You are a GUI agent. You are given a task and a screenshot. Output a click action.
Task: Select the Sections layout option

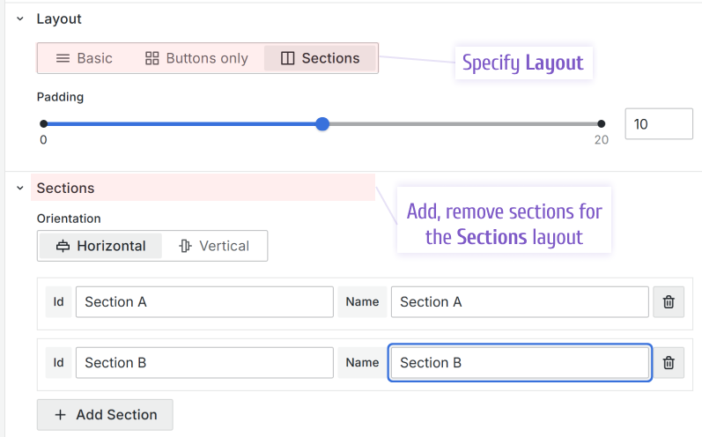pyautogui.click(x=321, y=58)
